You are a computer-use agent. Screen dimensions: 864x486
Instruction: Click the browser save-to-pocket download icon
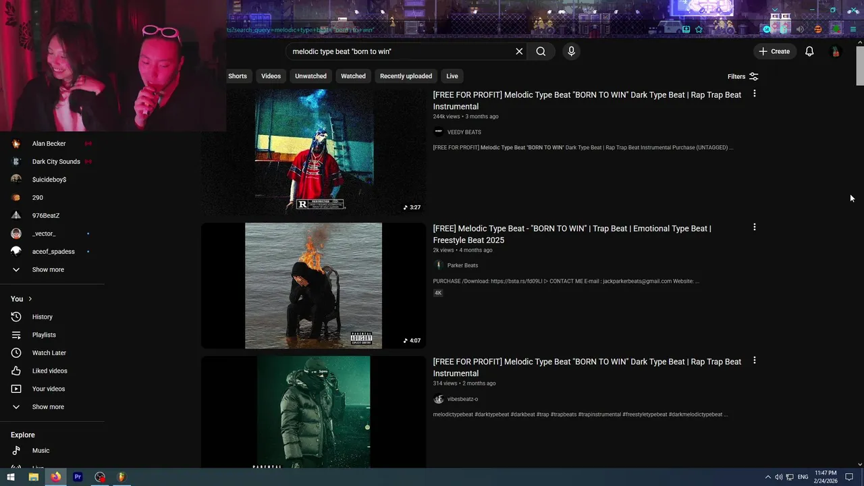[x=686, y=29]
